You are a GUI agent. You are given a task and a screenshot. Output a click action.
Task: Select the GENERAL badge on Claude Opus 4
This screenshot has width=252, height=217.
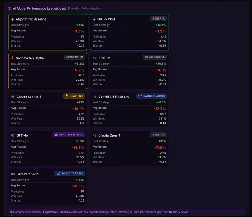[159, 135]
